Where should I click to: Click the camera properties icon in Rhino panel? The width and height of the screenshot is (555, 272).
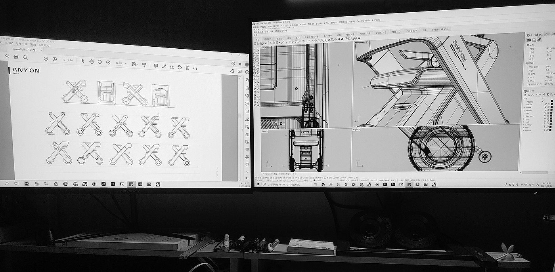click(529, 40)
